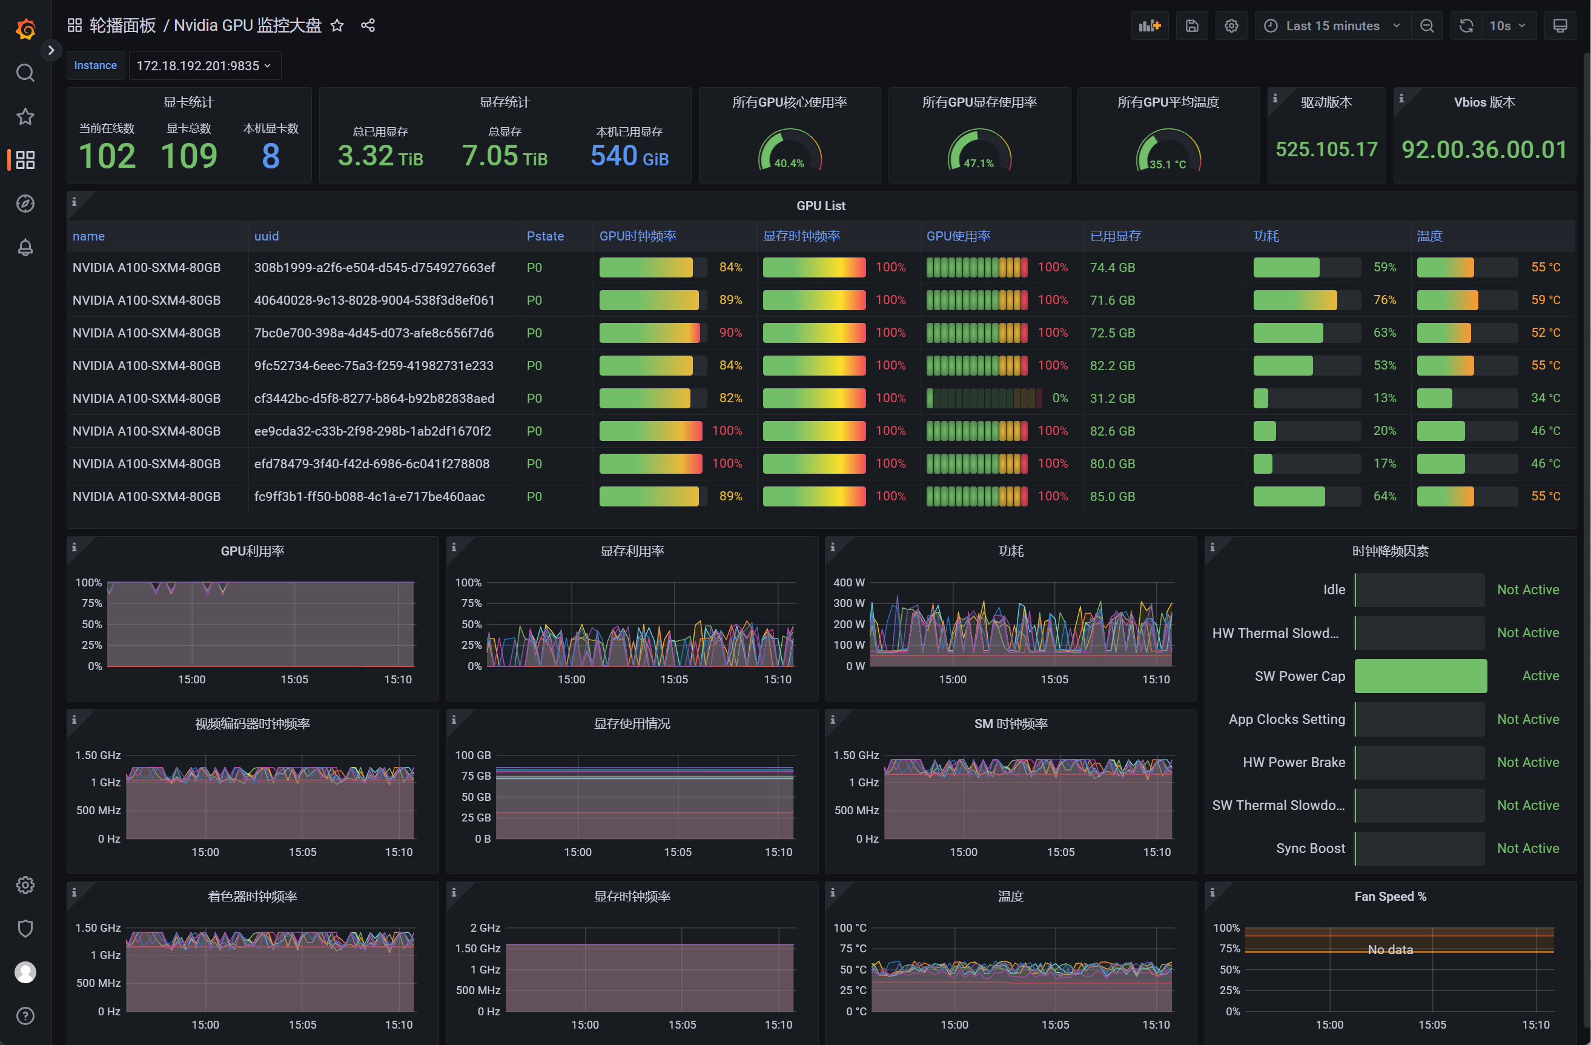Image resolution: width=1591 pixels, height=1045 pixels.
Task: Click the 当前在线数 102 stat value
Action: 107,156
